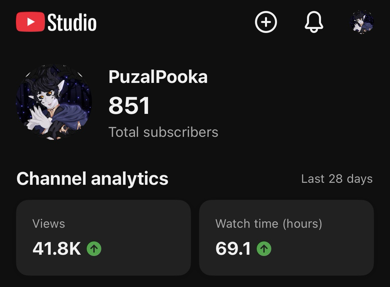
Task: Click the Total subscribers label
Action: coord(163,132)
